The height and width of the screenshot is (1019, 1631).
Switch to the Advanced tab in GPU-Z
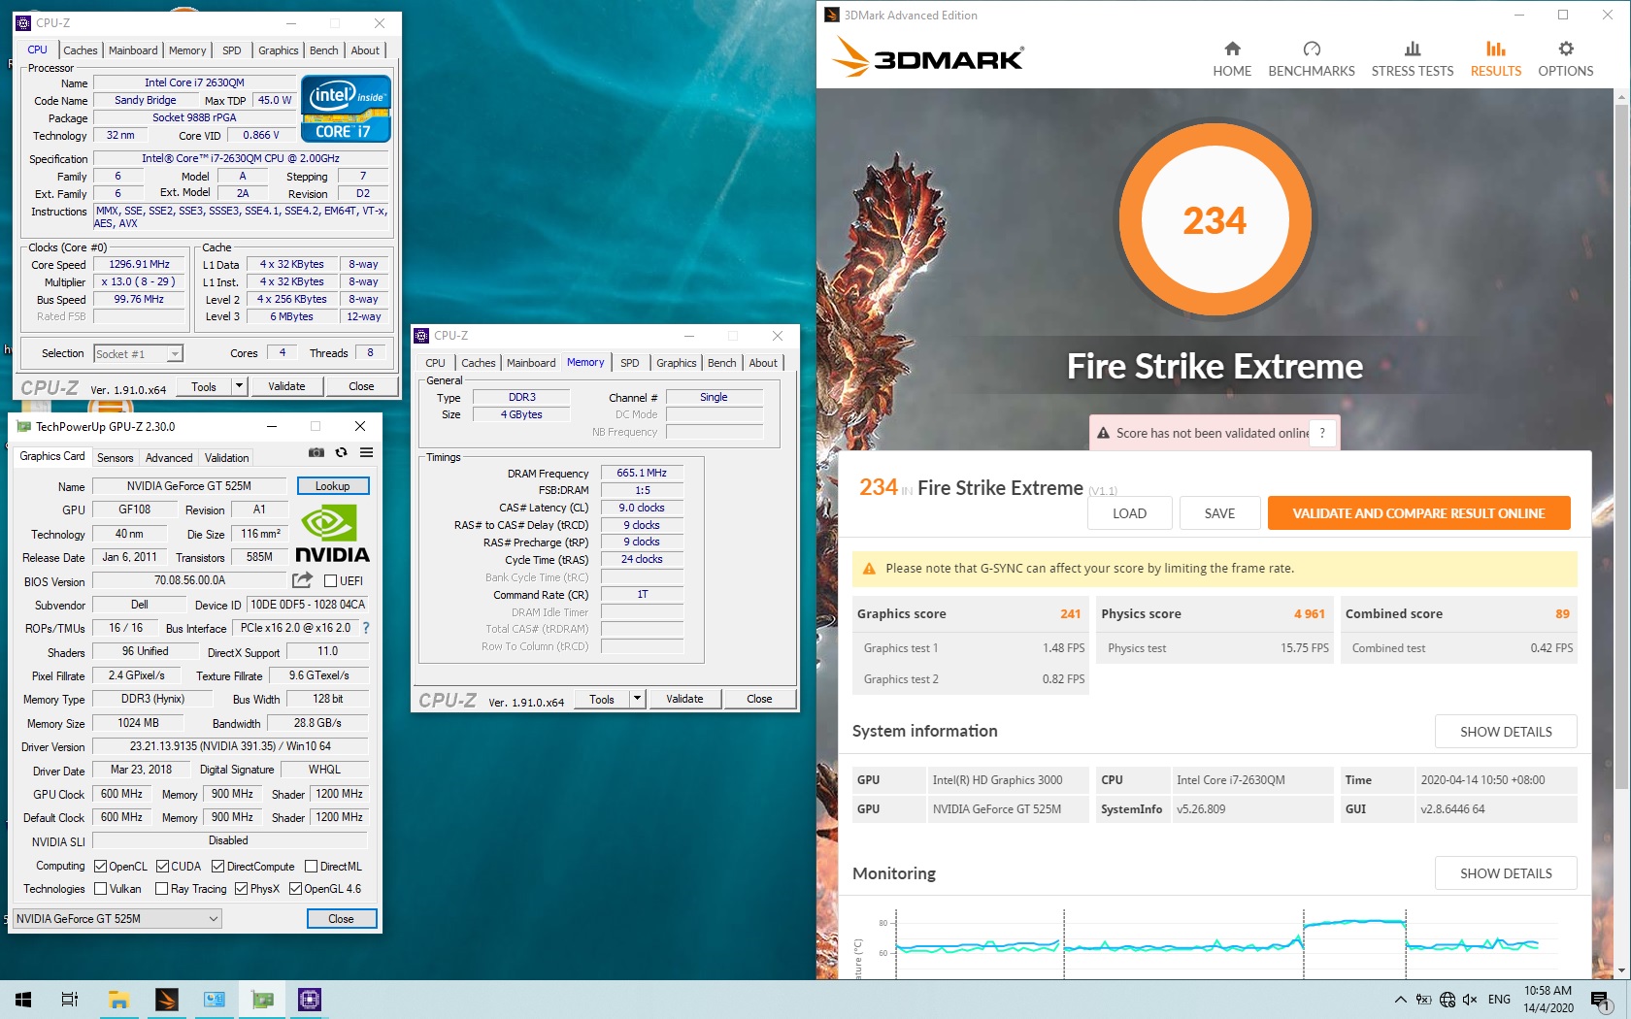click(x=169, y=458)
